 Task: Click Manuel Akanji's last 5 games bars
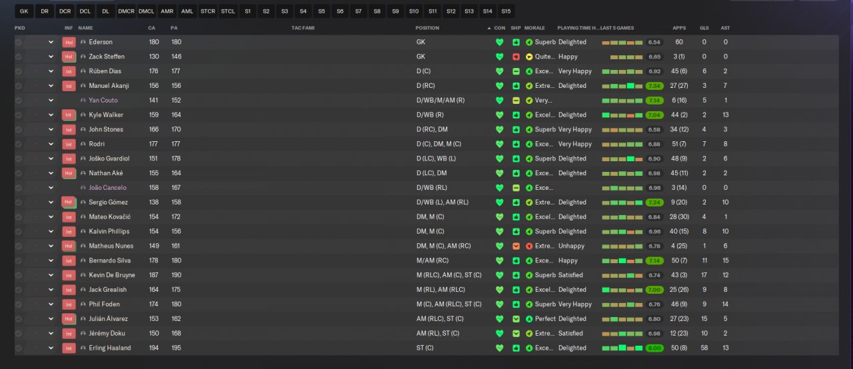click(x=622, y=86)
